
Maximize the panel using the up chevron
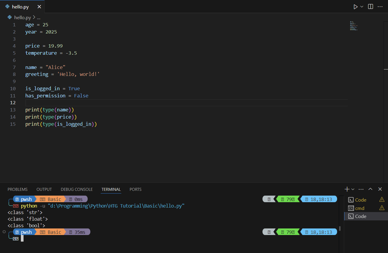tap(371, 189)
